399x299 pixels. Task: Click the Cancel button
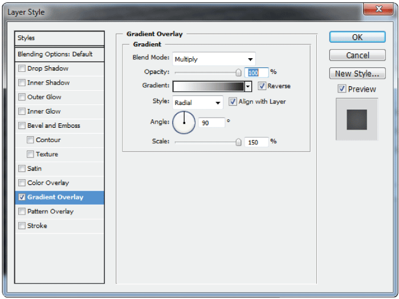click(357, 55)
